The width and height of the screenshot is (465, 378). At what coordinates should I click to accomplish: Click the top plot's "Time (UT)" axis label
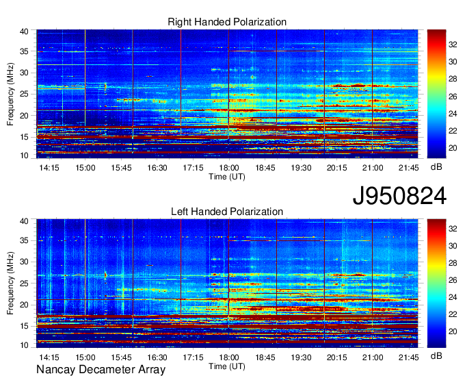227,177
